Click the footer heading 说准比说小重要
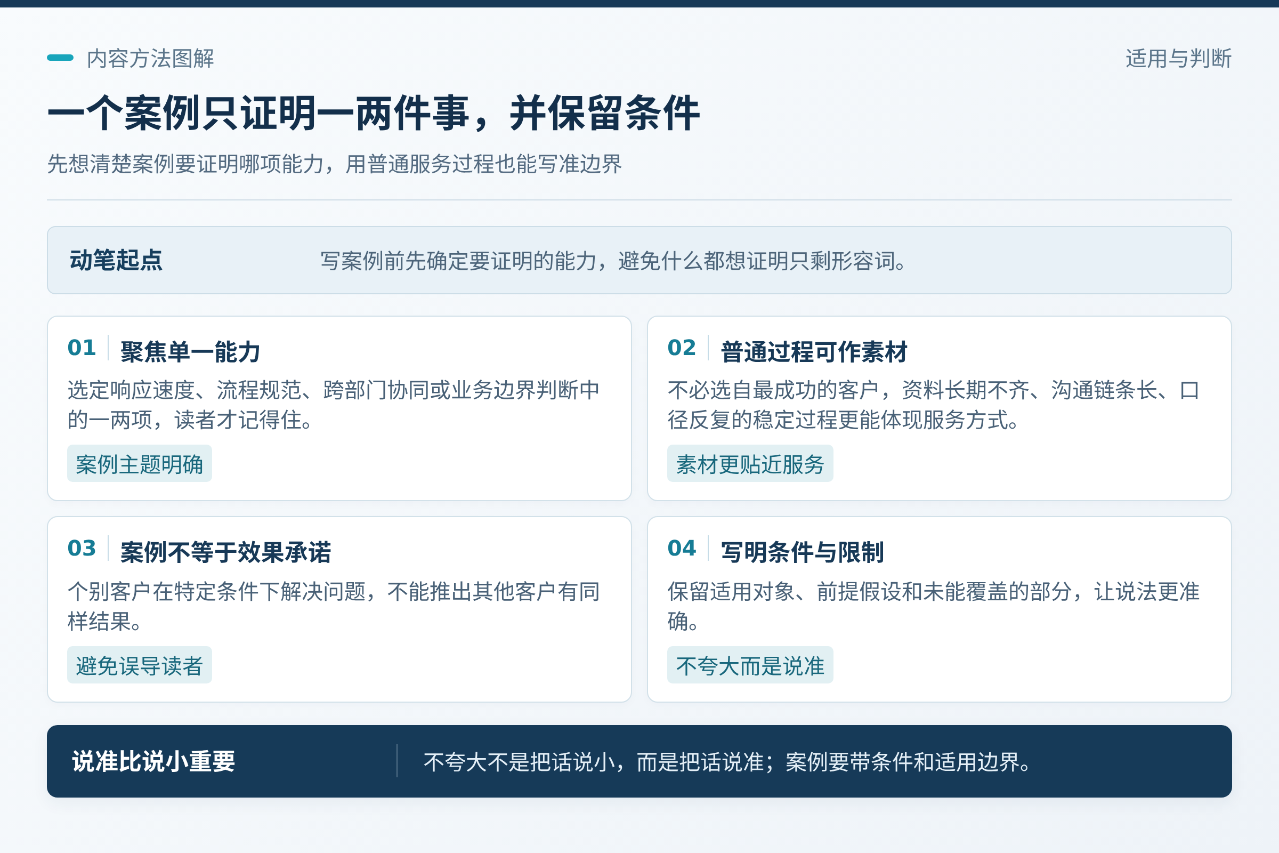 coord(153,761)
